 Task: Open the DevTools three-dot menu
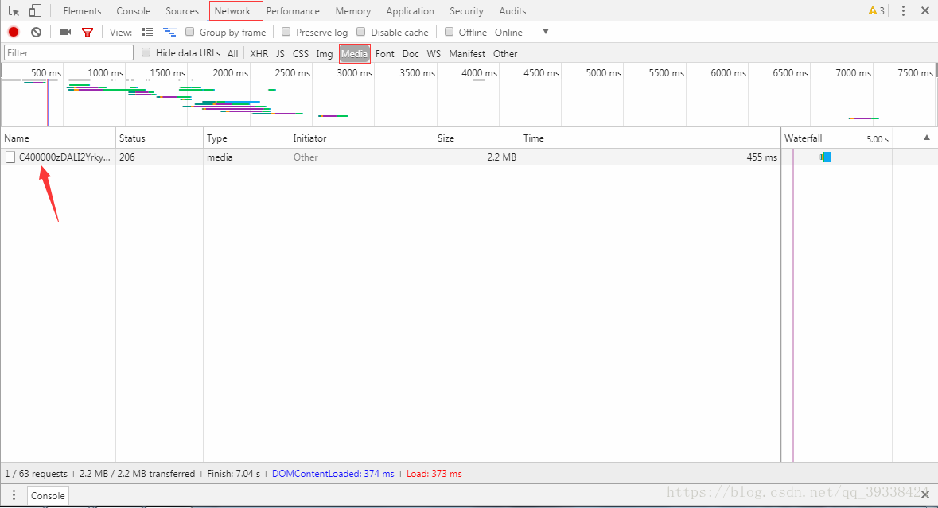point(903,11)
